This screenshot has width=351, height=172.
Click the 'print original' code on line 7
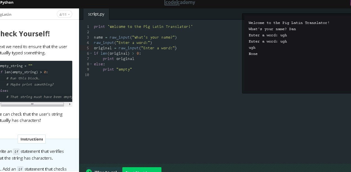tap(118, 59)
